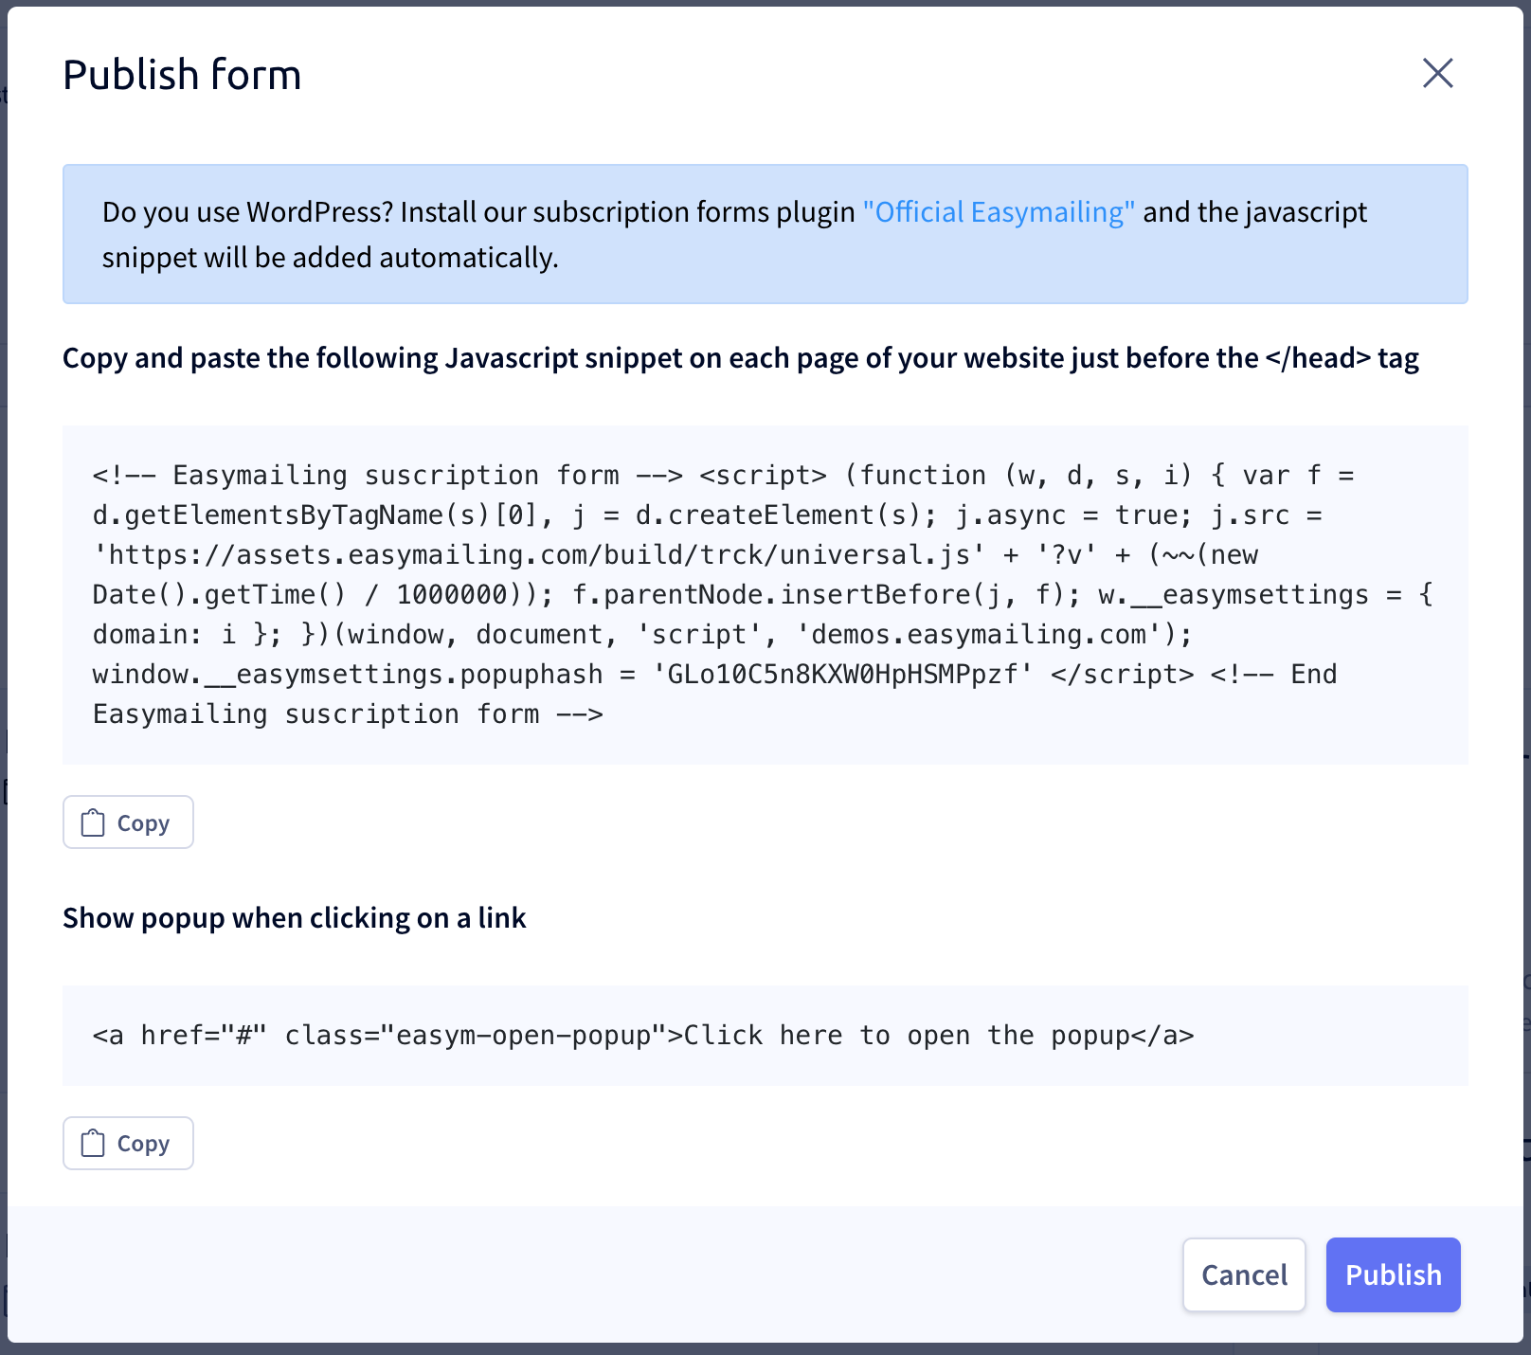
Task: Click the clipboard icon beside the popup link Copy
Action: 93,1143
